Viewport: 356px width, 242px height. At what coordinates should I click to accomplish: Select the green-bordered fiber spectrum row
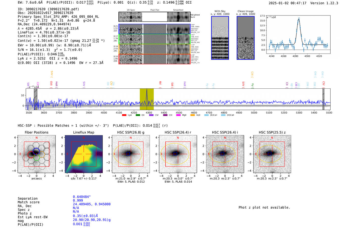click(154, 39)
